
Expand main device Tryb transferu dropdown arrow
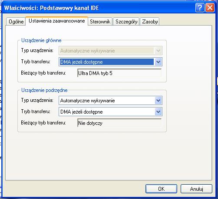[158, 62]
